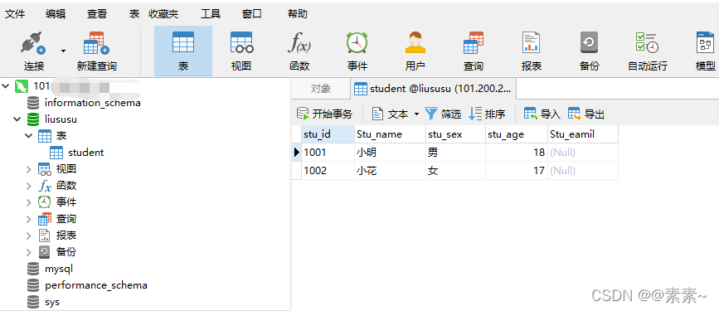
Task: Open the 表 menu in menu bar
Action: coord(134,14)
